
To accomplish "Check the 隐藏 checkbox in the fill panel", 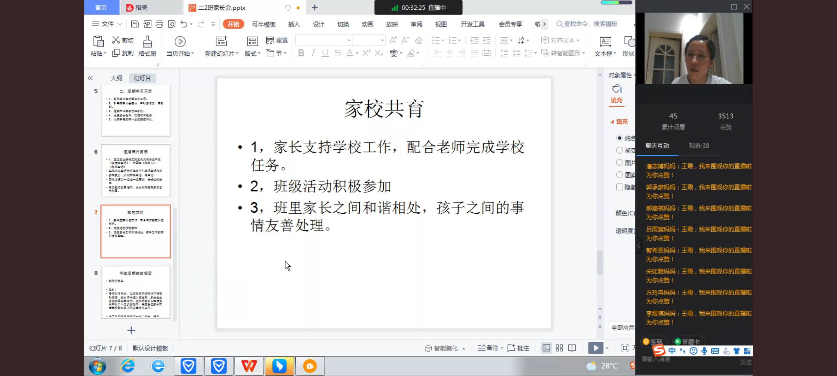I will pos(619,187).
